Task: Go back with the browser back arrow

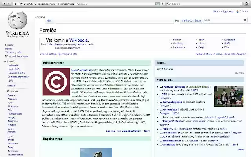Action: (x=4, y=4)
